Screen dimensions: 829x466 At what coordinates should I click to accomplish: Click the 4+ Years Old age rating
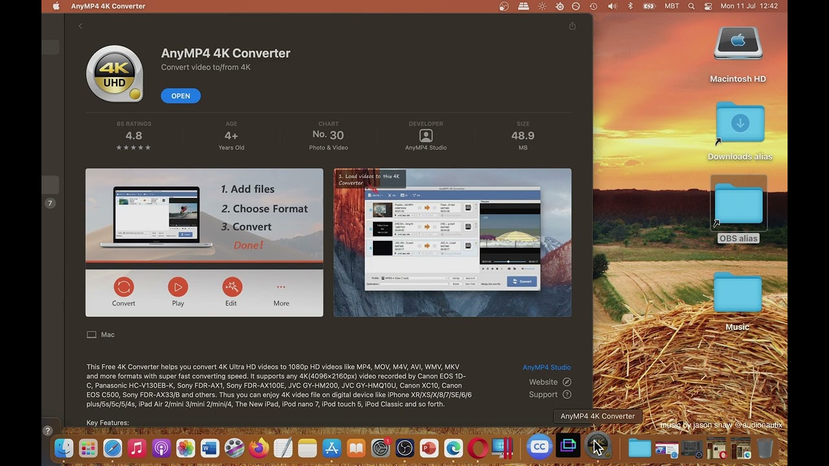(x=231, y=136)
